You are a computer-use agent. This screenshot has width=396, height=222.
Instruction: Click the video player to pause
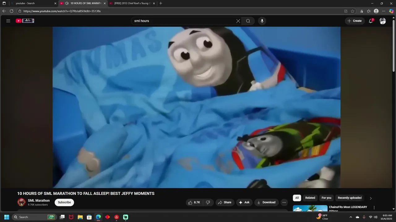click(196, 107)
